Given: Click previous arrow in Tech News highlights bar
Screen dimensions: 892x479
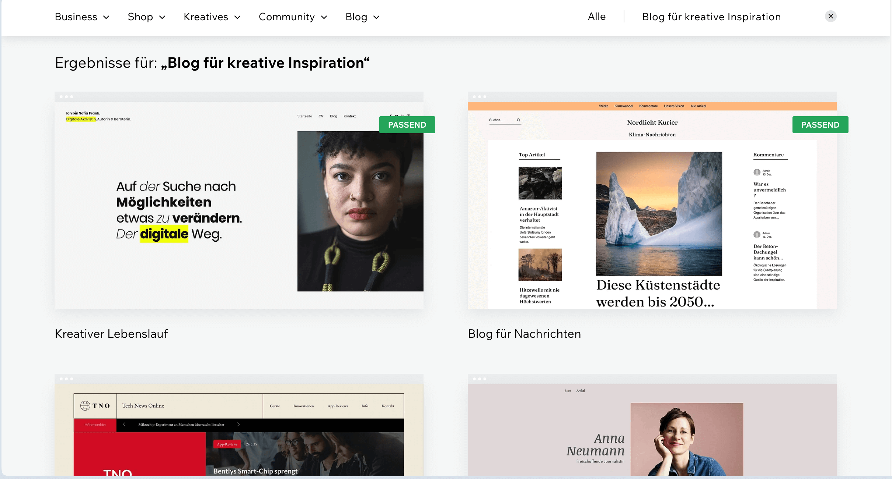Looking at the screenshot, I should tap(124, 424).
